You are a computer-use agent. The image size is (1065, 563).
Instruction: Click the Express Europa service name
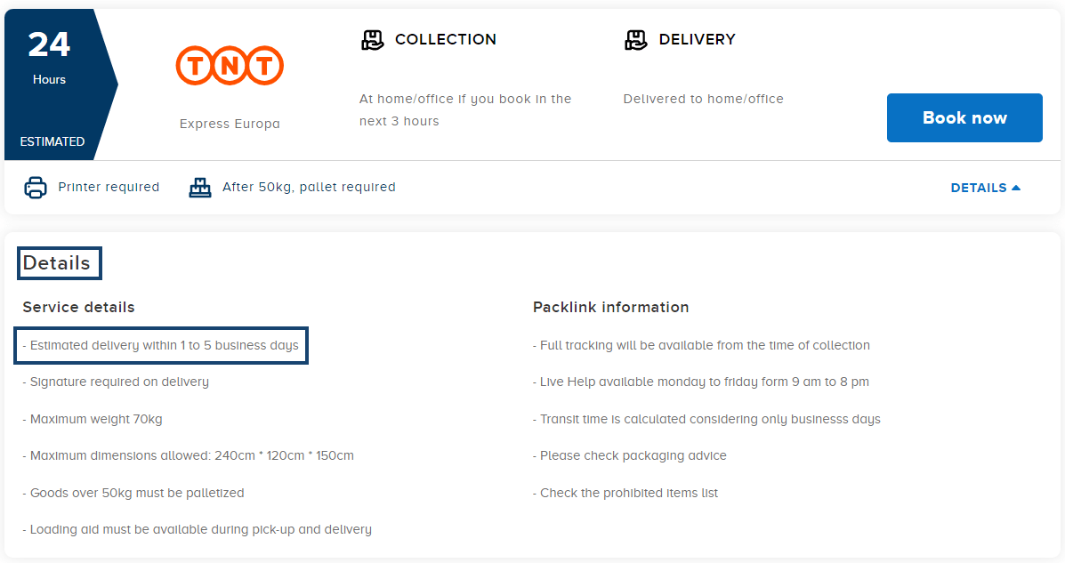point(230,124)
